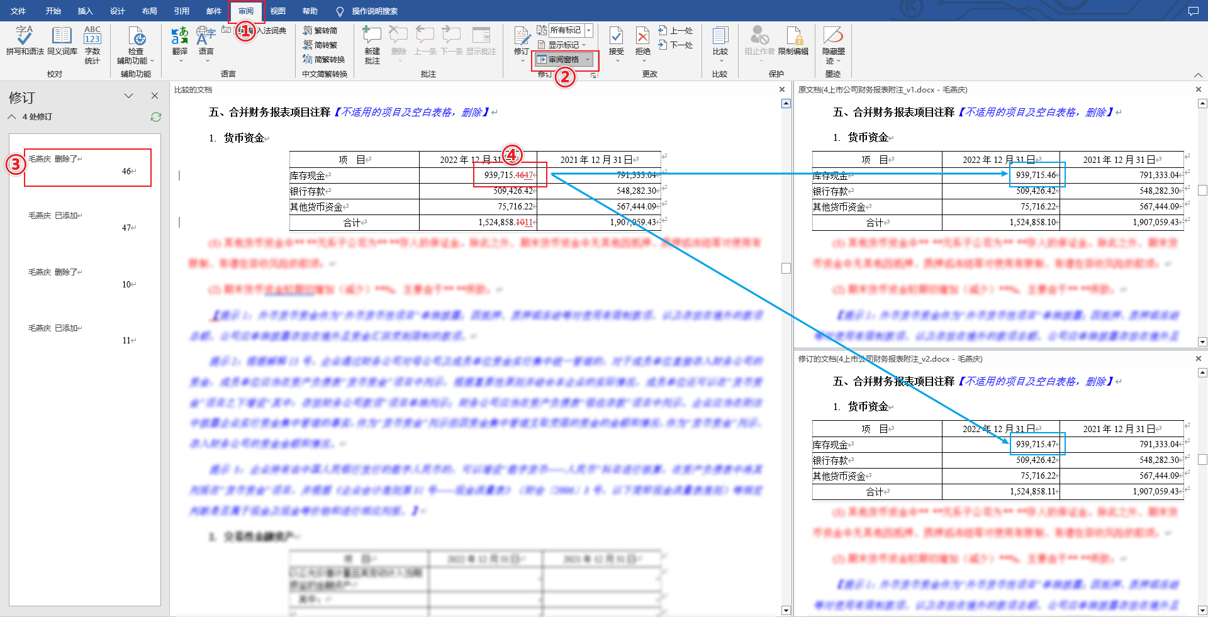The width and height of the screenshot is (1208, 617).
Task: Switch to the View (视图) tab
Action: pos(277,11)
